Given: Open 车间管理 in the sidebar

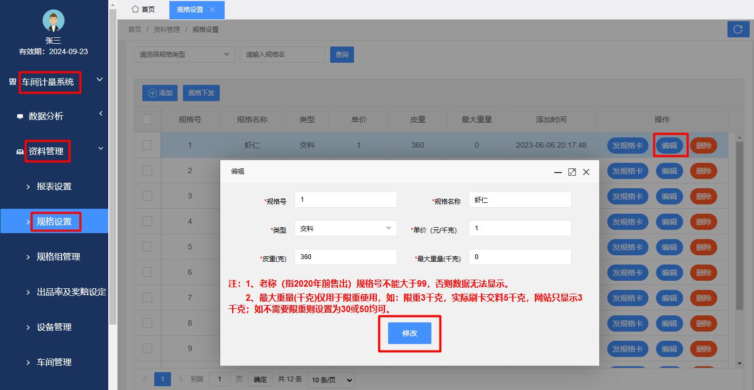Looking at the screenshot, I should coord(54,362).
